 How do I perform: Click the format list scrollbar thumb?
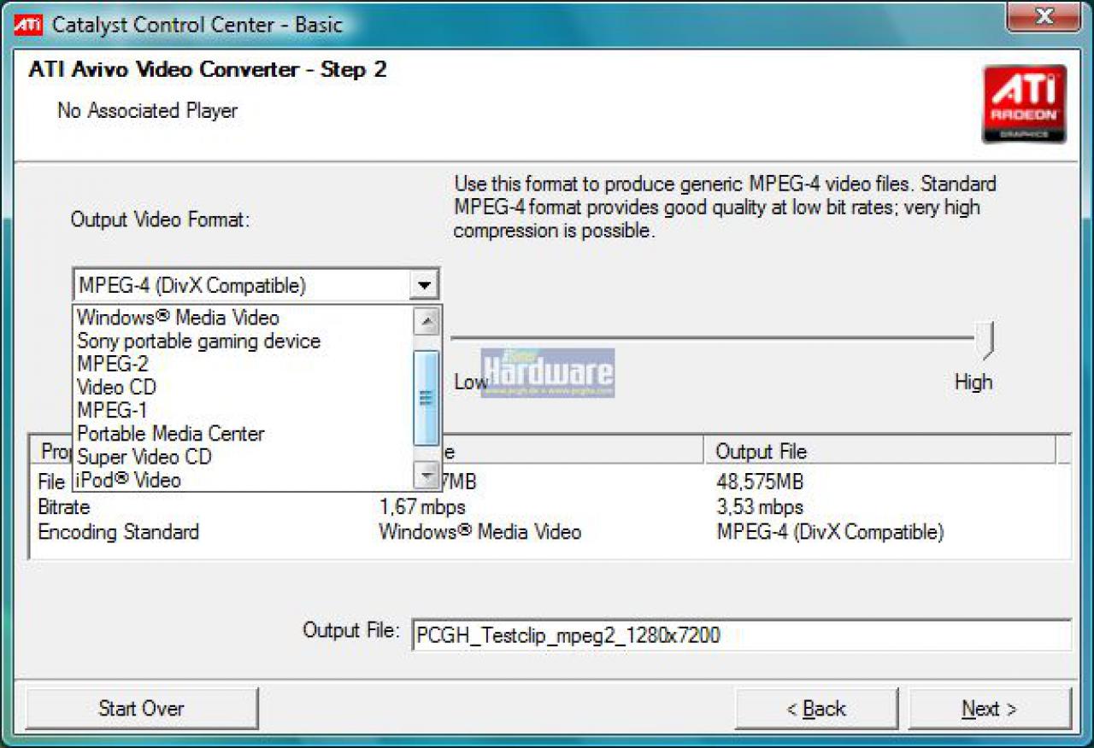click(x=426, y=398)
